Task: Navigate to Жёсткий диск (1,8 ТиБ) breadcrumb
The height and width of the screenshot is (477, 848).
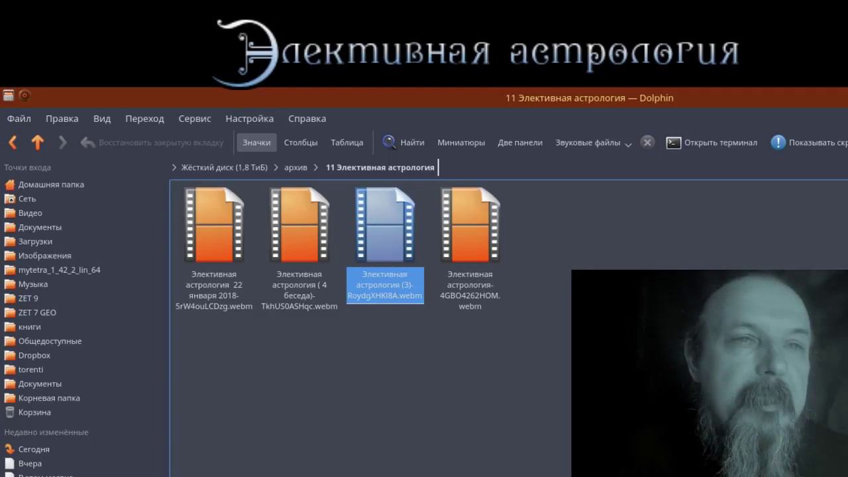Action: tap(225, 168)
